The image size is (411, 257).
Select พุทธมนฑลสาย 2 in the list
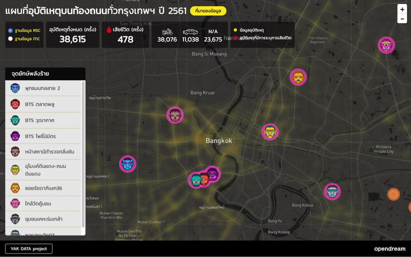click(x=43, y=88)
